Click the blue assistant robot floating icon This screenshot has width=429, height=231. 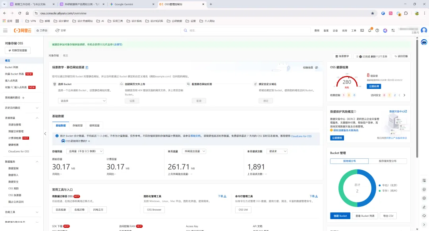(x=424, y=42)
